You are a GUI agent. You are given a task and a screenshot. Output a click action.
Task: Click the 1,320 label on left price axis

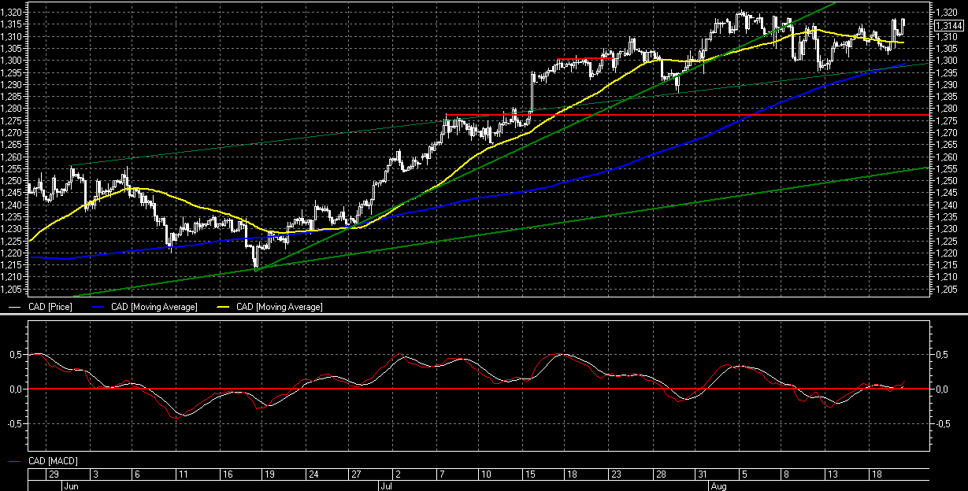pyautogui.click(x=13, y=13)
